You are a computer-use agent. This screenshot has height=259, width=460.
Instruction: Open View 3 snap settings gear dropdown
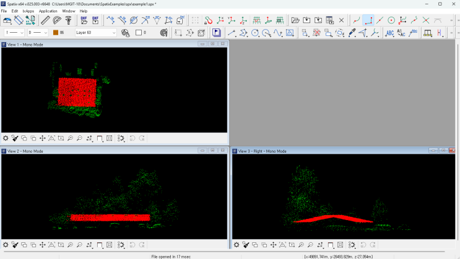point(352,245)
